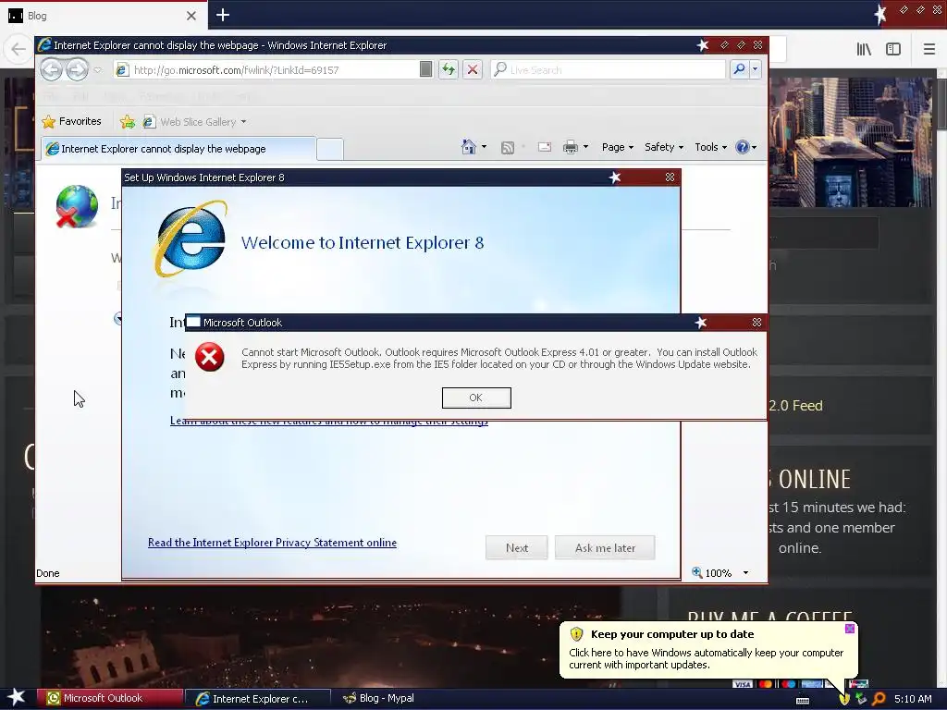
Task: Click the globe error icon on the webpage
Action: tap(77, 206)
